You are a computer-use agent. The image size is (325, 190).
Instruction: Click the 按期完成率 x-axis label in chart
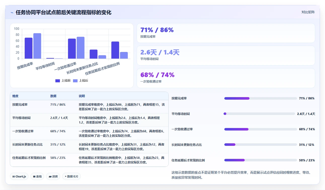click(25, 66)
